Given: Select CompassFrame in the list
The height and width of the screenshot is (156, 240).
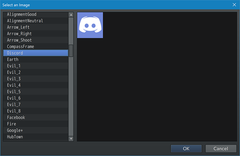Looking at the screenshot, I should [36, 46].
